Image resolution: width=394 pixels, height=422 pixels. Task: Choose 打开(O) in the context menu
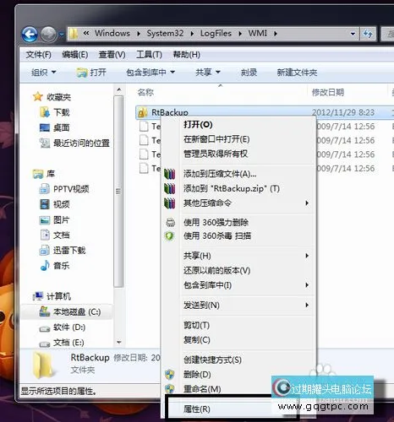click(x=198, y=124)
